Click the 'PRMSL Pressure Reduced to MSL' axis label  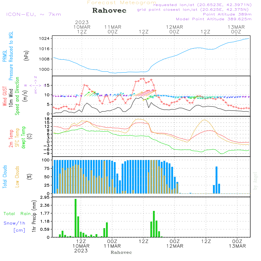pyautogui.click(x=8, y=56)
